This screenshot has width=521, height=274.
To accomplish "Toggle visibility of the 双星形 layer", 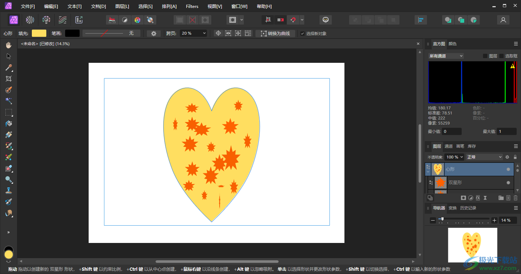I will [508, 183].
